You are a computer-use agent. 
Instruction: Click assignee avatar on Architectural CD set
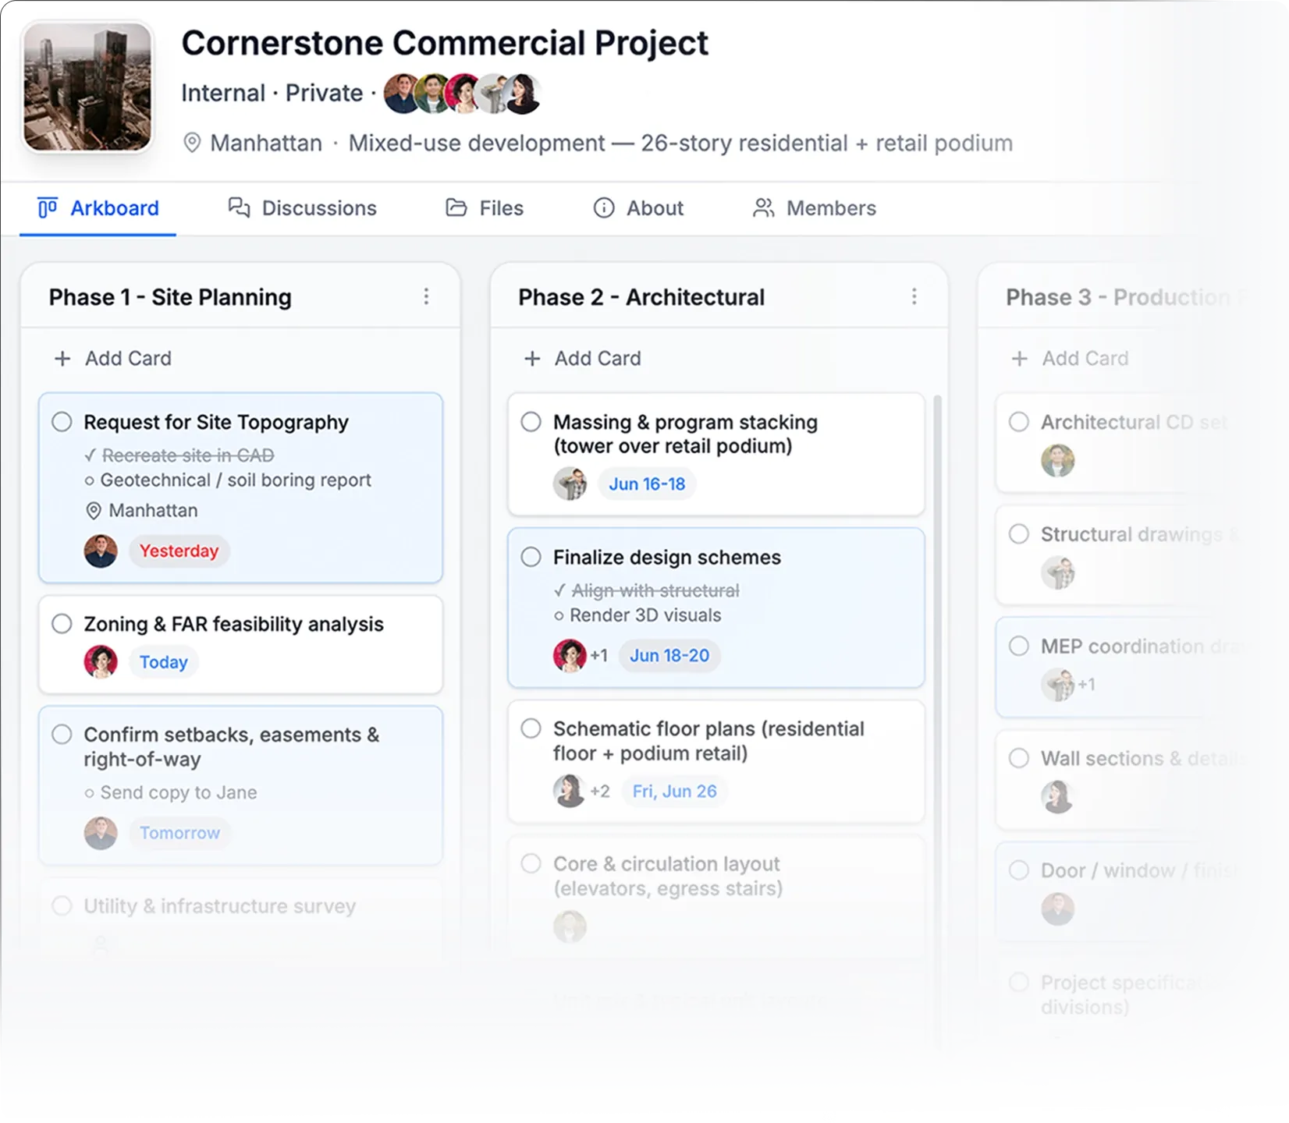coord(1058,460)
